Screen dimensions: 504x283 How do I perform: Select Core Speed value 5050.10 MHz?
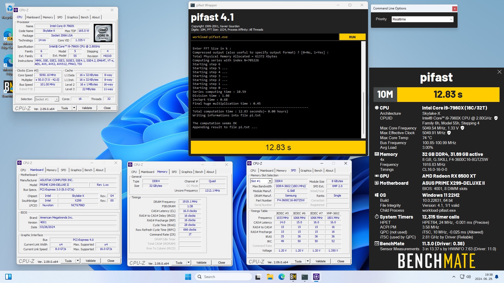coord(48,75)
